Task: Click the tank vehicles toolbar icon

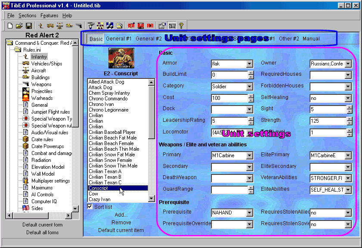Action: (x=50, y=26)
